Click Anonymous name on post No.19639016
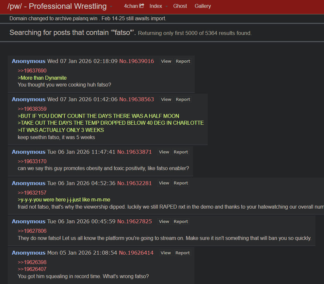The height and width of the screenshot is (284, 324). [x=28, y=61]
